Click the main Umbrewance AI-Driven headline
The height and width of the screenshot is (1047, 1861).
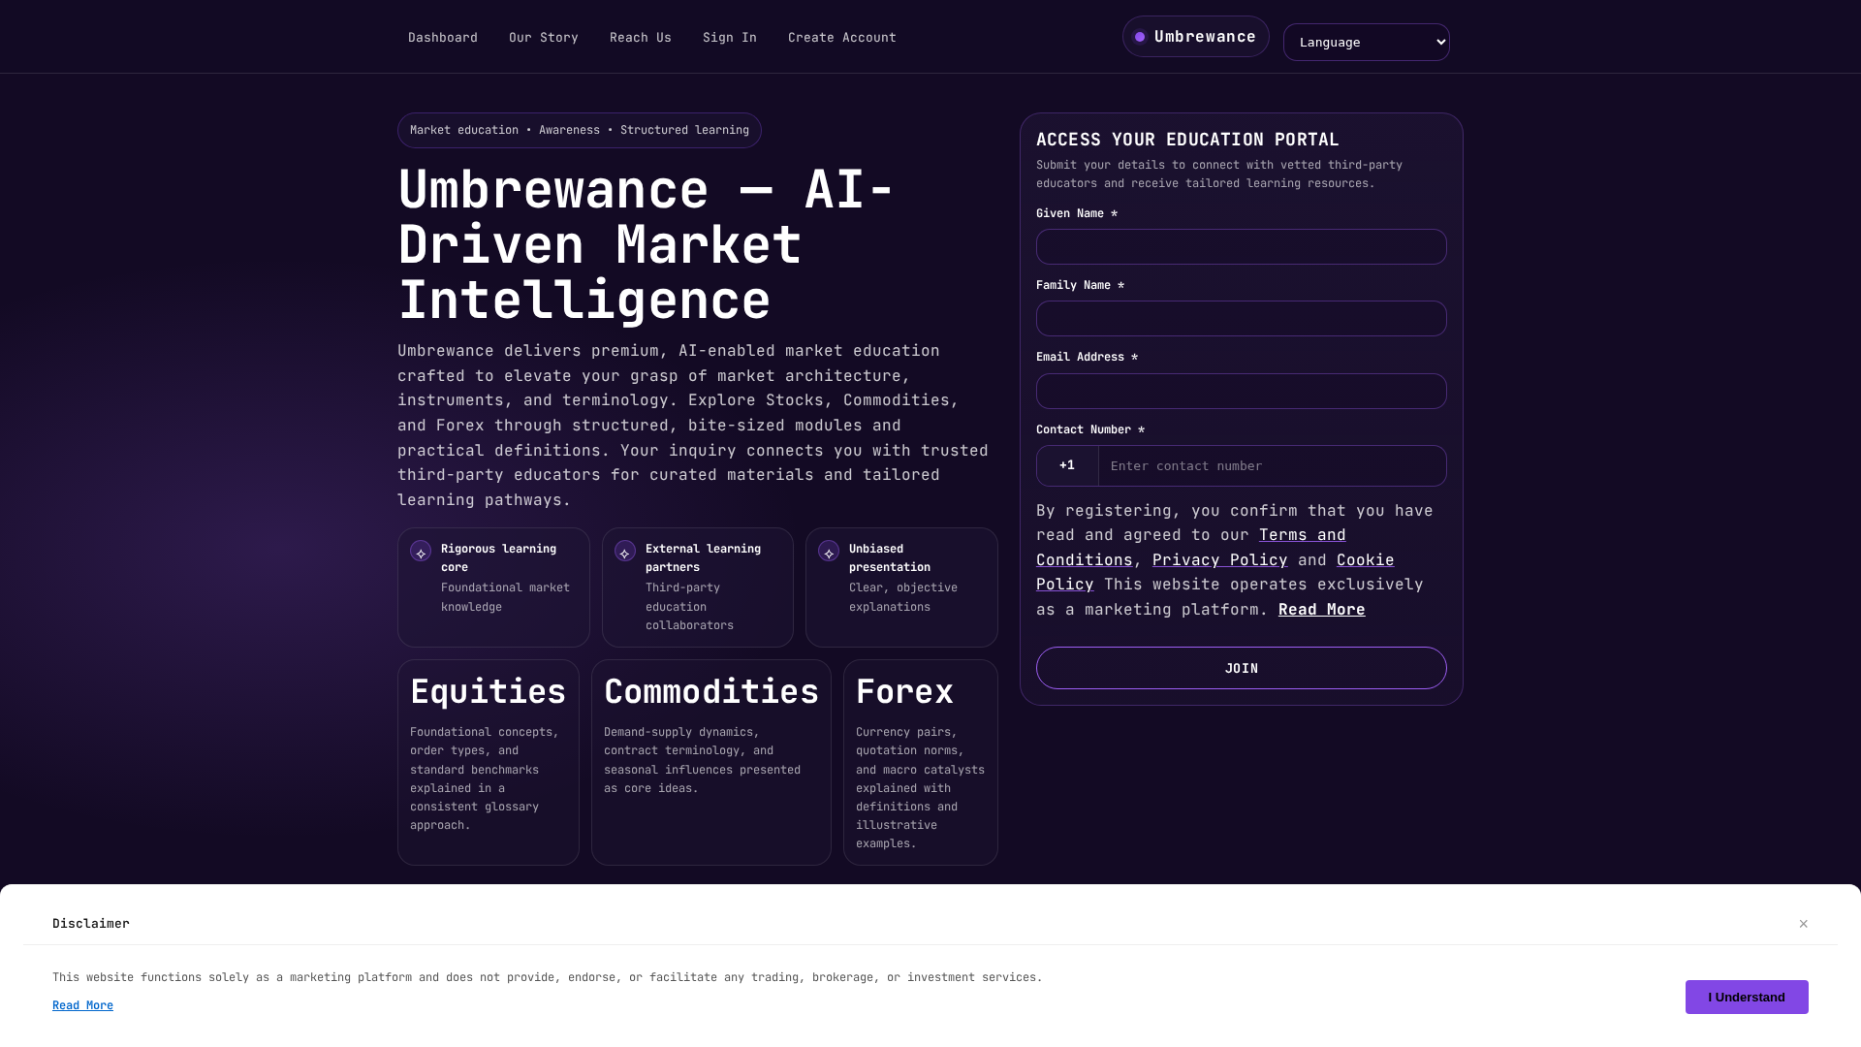[x=647, y=244]
